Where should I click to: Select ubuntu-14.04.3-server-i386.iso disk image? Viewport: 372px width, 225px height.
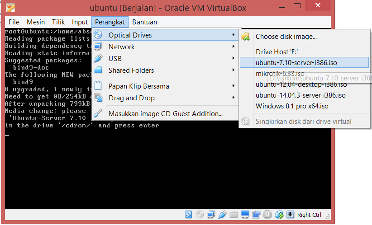[x=305, y=95]
